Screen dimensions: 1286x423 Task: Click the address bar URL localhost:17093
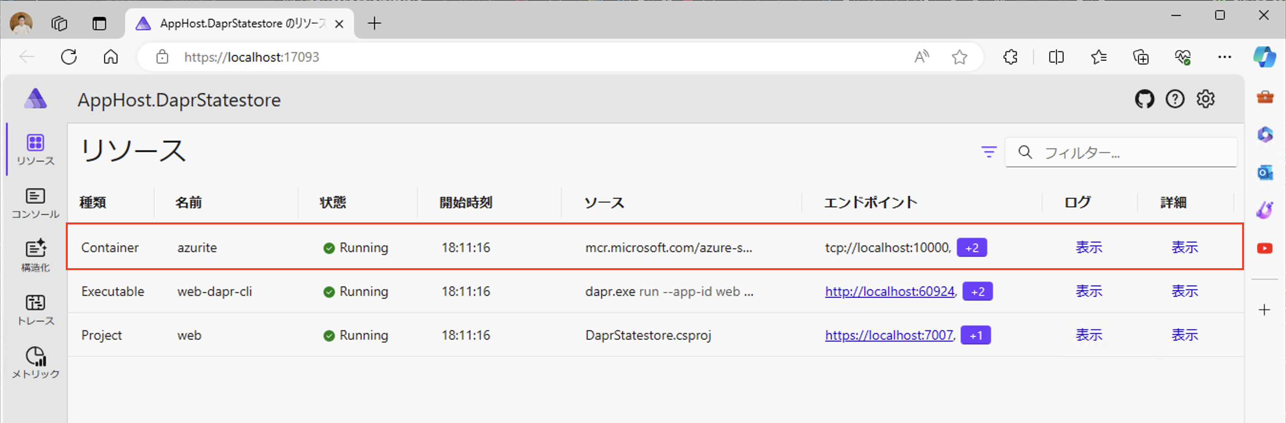tap(251, 57)
